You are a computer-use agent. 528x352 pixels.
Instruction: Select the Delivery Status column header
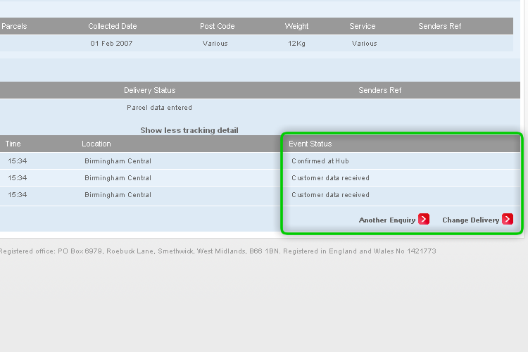[149, 90]
